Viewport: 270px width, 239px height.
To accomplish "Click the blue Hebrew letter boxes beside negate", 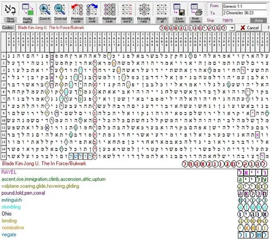I will 253,235.
